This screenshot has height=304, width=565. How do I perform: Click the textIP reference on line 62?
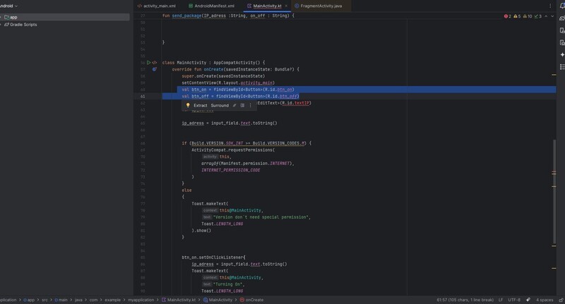[x=302, y=103]
